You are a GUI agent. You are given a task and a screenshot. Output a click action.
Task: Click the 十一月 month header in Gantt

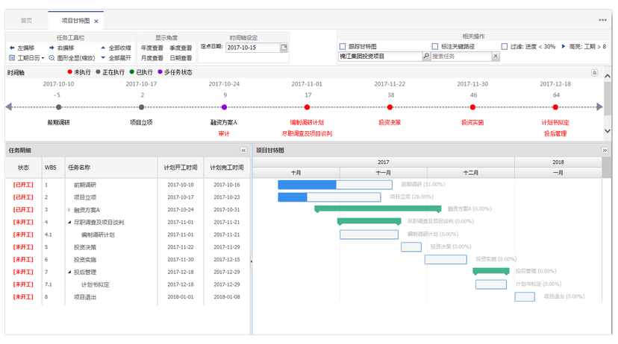383,173
